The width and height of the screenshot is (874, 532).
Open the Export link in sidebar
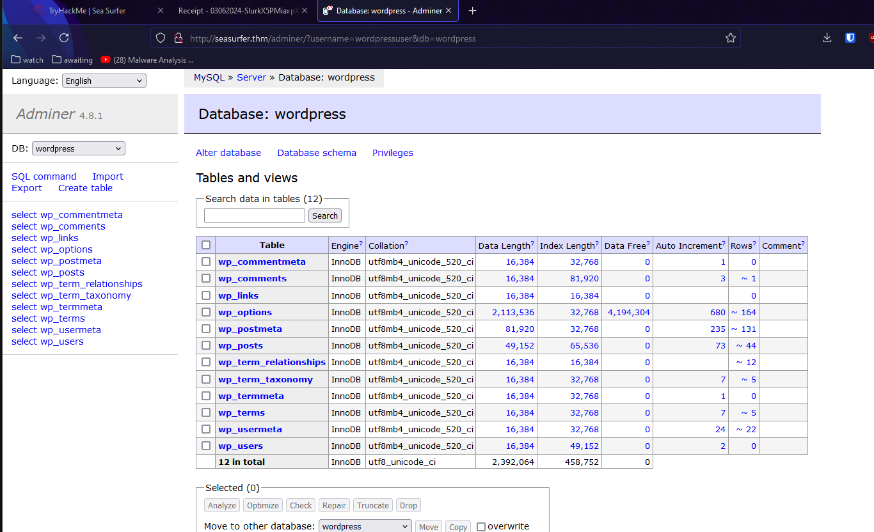click(27, 188)
